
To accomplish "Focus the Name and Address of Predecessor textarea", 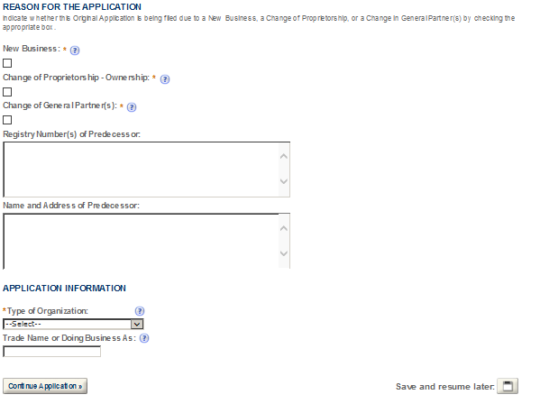I will coord(146,241).
